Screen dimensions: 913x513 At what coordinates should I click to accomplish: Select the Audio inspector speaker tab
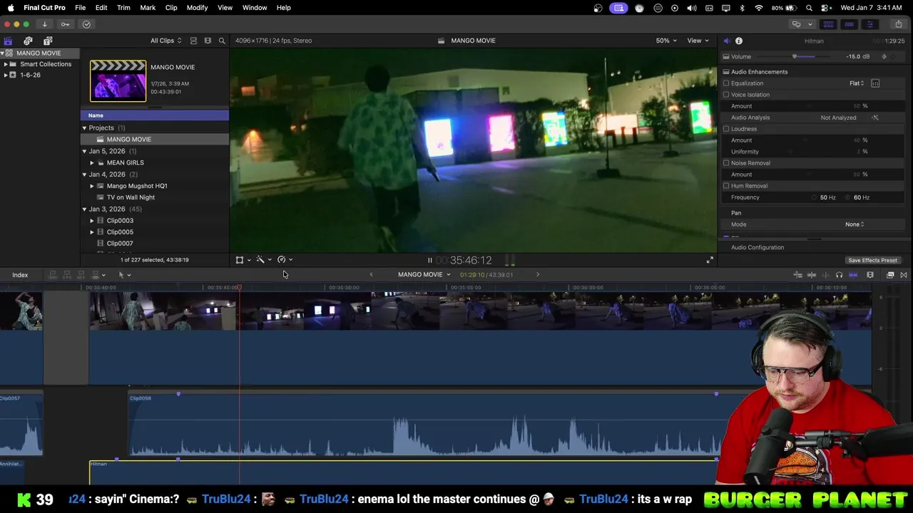click(726, 41)
